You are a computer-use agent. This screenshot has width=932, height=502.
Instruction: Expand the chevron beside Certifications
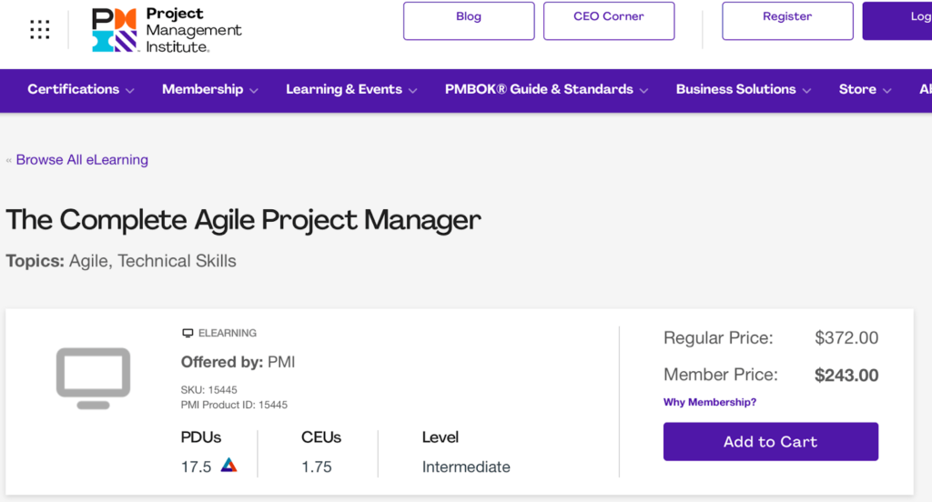pyautogui.click(x=130, y=91)
